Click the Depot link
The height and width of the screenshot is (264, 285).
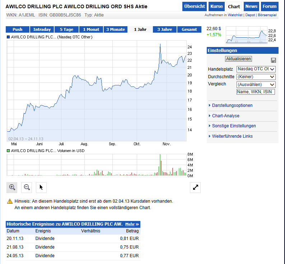point(250,15)
